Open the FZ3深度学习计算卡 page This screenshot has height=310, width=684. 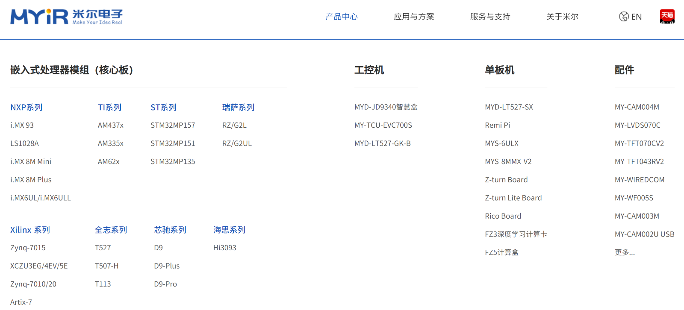point(516,234)
